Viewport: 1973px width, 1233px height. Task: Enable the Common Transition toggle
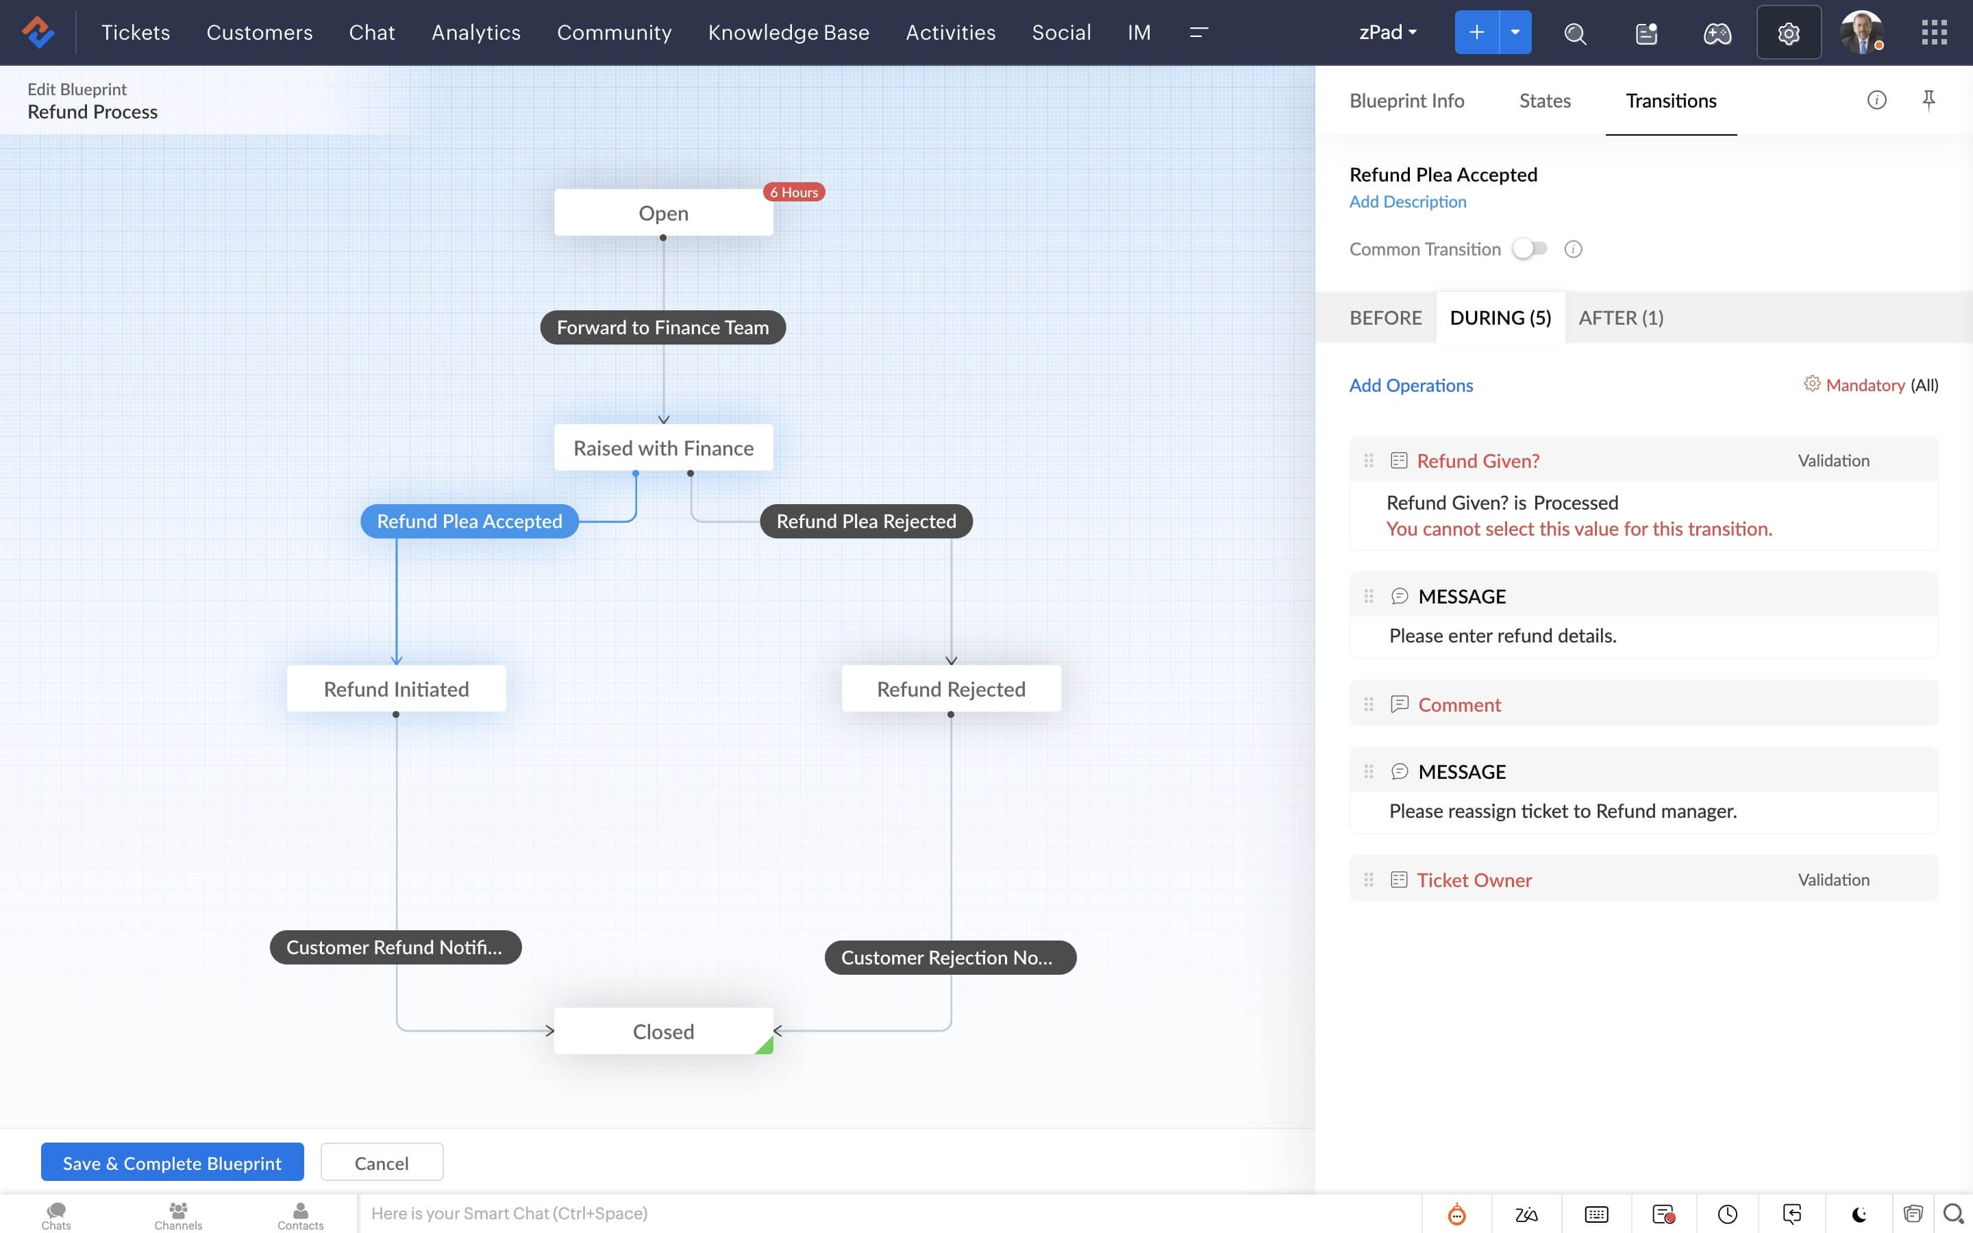pyautogui.click(x=1530, y=249)
